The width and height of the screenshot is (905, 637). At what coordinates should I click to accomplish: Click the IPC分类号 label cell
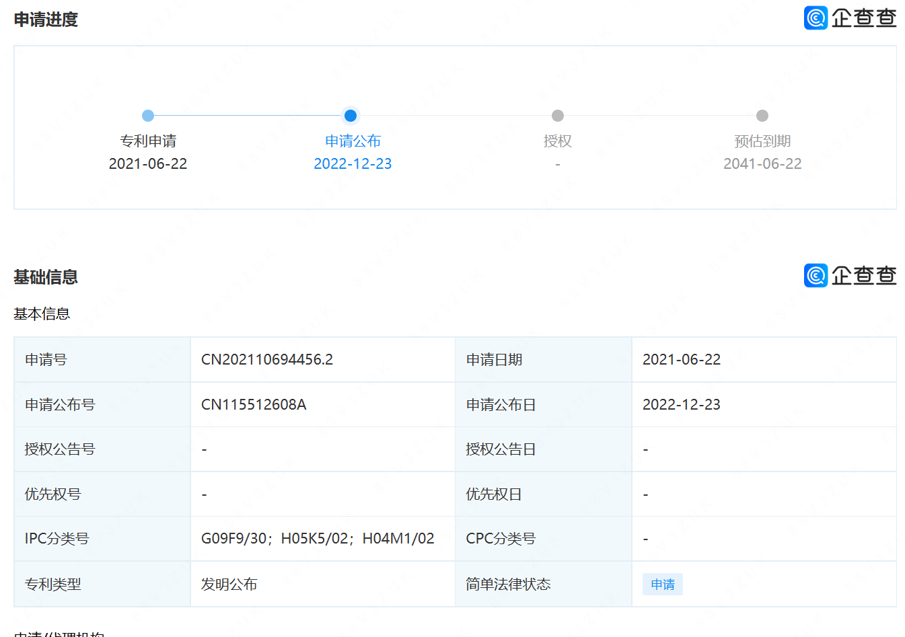(x=102, y=539)
